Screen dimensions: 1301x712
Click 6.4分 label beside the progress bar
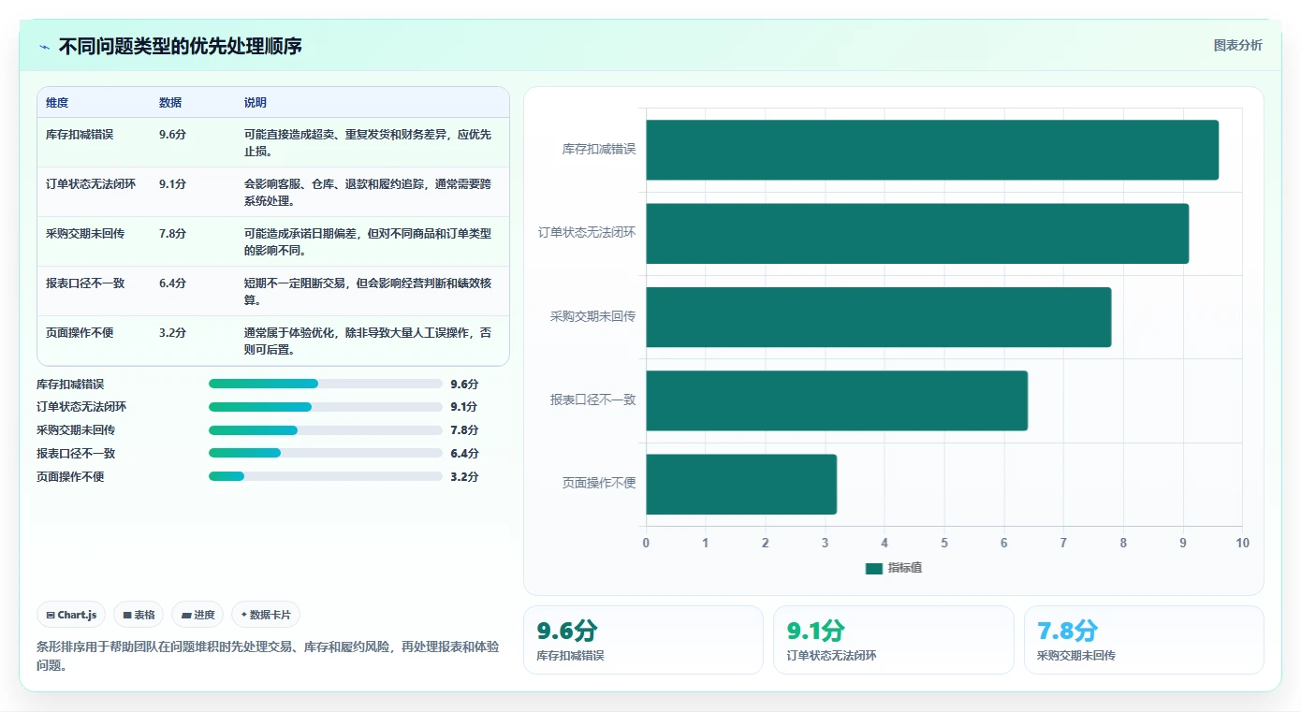pos(464,454)
